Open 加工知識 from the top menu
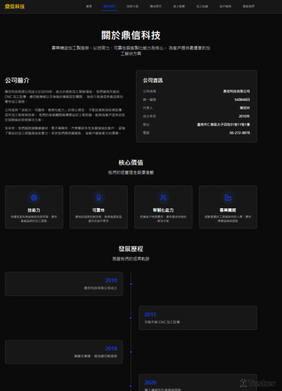Screen dimensions: 282x391 coord(202,7)
